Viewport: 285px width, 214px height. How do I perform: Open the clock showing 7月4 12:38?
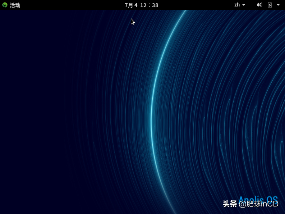(x=141, y=5)
